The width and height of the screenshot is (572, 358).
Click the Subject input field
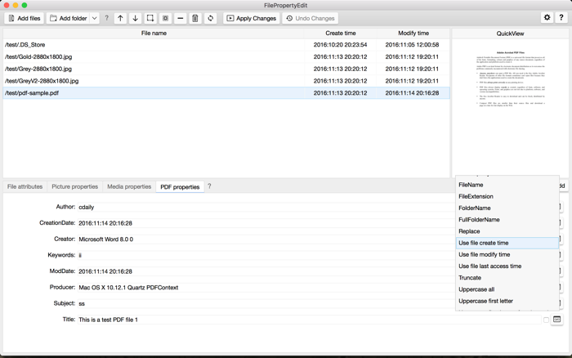click(x=266, y=303)
